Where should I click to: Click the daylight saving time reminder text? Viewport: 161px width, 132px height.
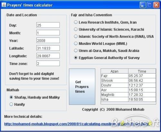point(34,76)
